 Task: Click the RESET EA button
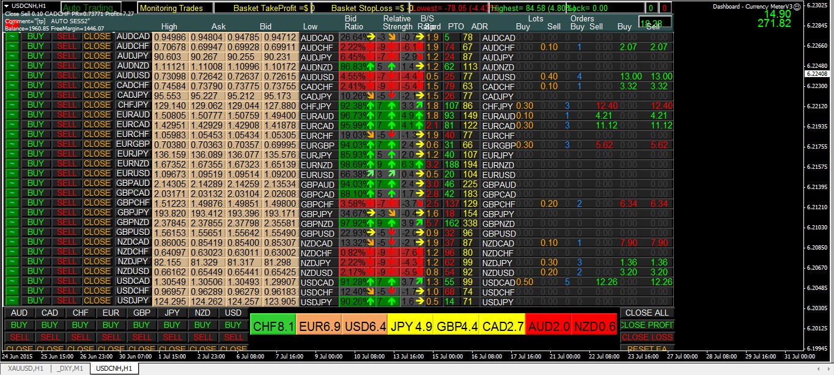647,349
